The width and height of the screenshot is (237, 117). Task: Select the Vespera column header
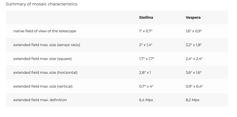coord(193,17)
